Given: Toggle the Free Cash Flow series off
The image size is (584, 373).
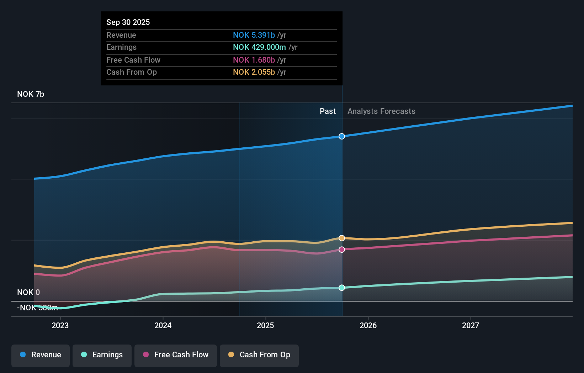Looking at the screenshot, I should [x=175, y=355].
